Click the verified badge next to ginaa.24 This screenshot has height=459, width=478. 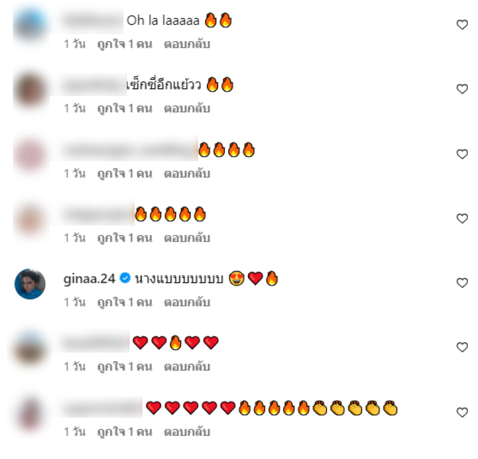click(125, 278)
